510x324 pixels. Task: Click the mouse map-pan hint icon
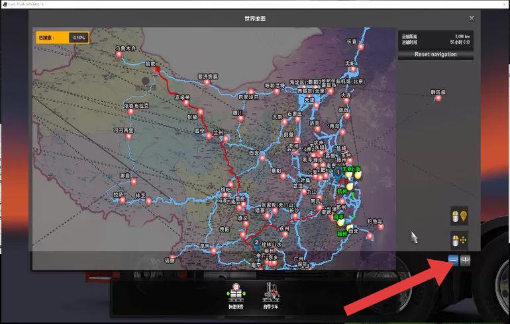pyautogui.click(x=459, y=240)
